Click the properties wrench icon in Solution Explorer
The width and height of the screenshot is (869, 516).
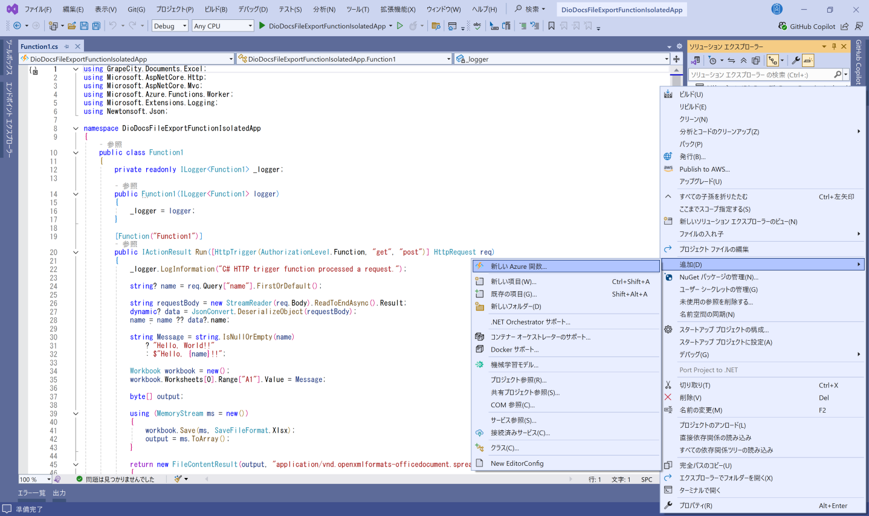tap(796, 60)
